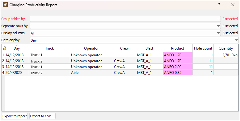Close the Charging Productivity Report dialog
Viewport: 240px width, 121px height.
[x=233, y=5]
